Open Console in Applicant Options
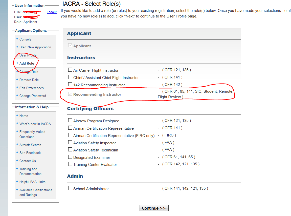 tap(25, 39)
